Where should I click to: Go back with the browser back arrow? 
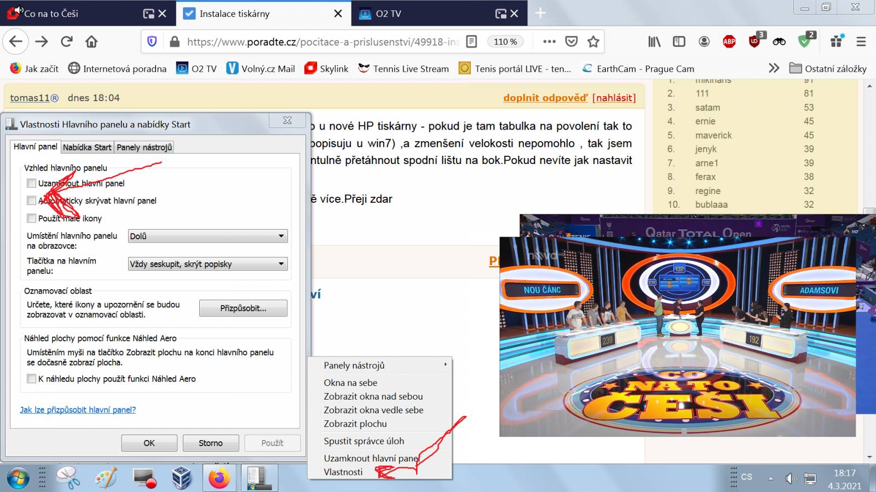click(16, 42)
